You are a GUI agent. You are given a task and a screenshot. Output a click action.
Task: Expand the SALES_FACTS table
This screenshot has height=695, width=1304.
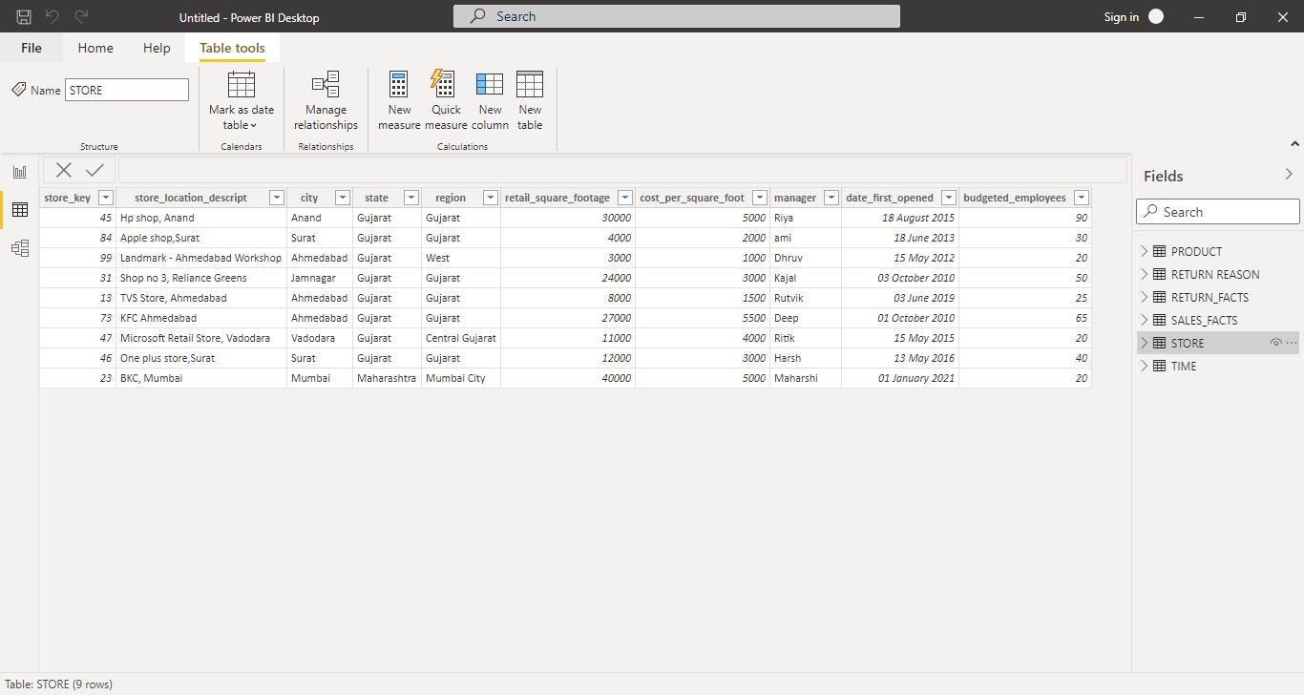click(x=1144, y=320)
